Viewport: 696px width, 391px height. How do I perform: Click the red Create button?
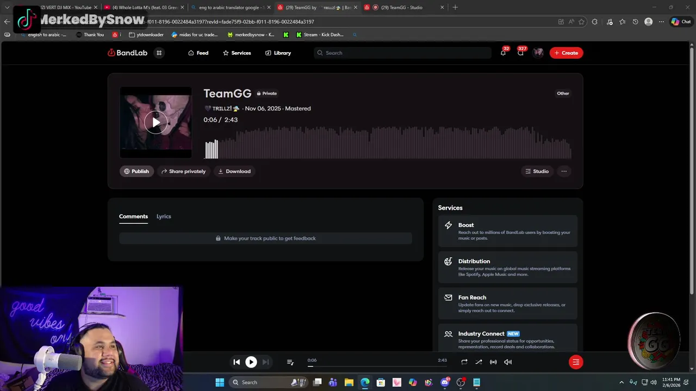[x=566, y=53]
